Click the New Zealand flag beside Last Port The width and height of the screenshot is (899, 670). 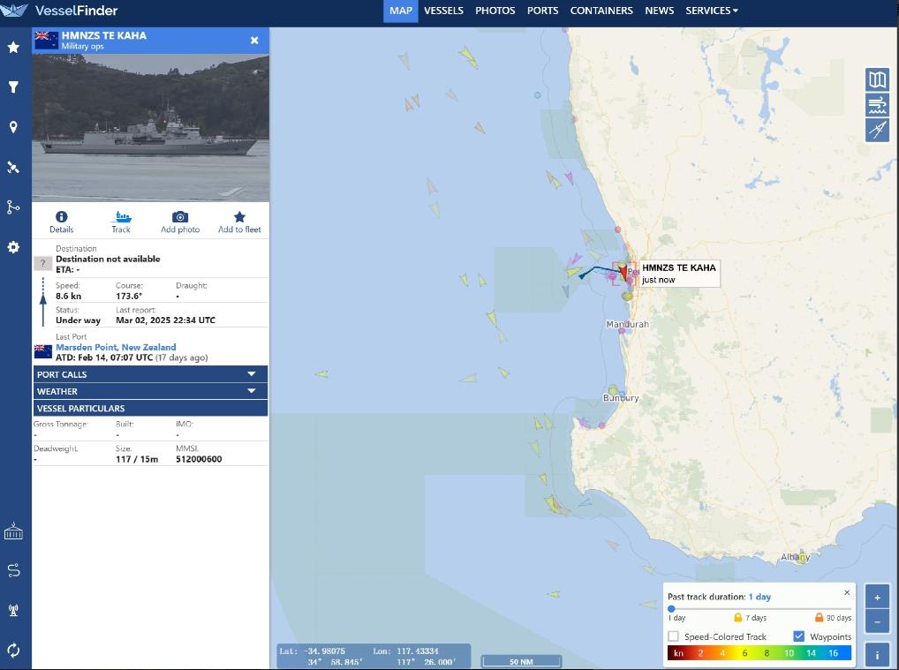pyautogui.click(x=43, y=350)
